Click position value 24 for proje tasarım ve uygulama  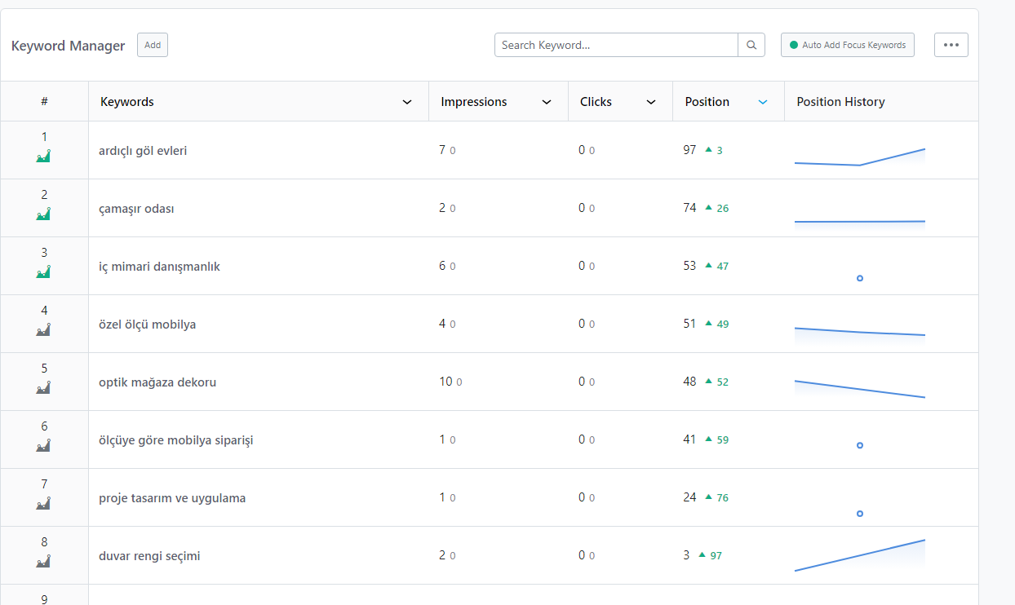point(690,497)
